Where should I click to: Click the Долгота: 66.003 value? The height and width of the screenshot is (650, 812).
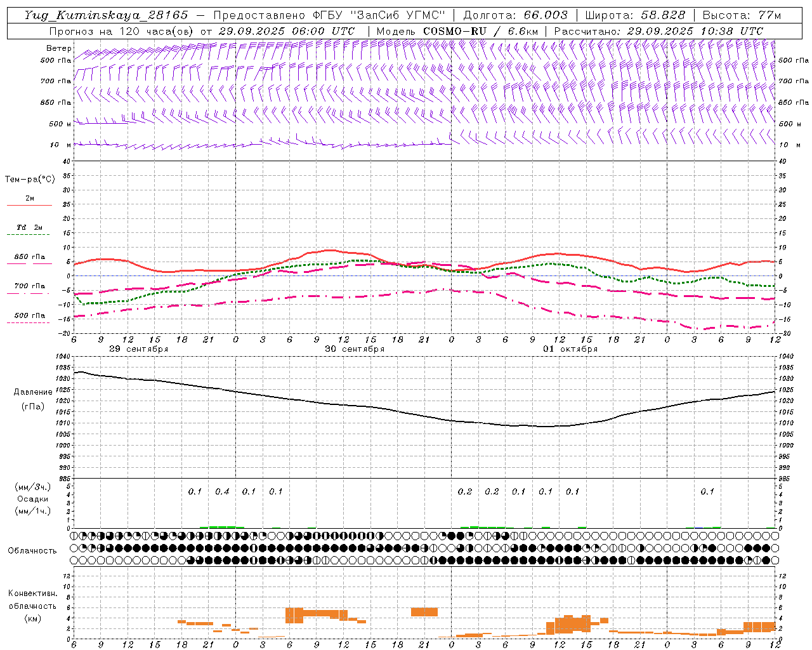click(x=516, y=15)
